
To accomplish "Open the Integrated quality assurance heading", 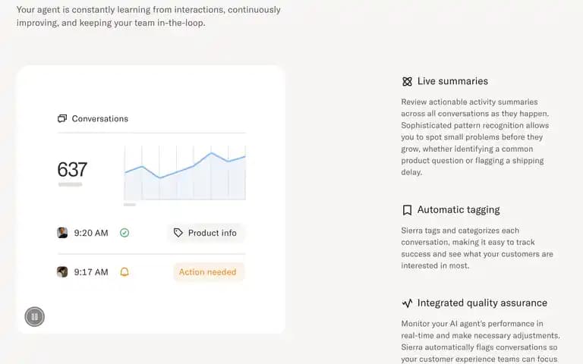I will pyautogui.click(x=482, y=303).
